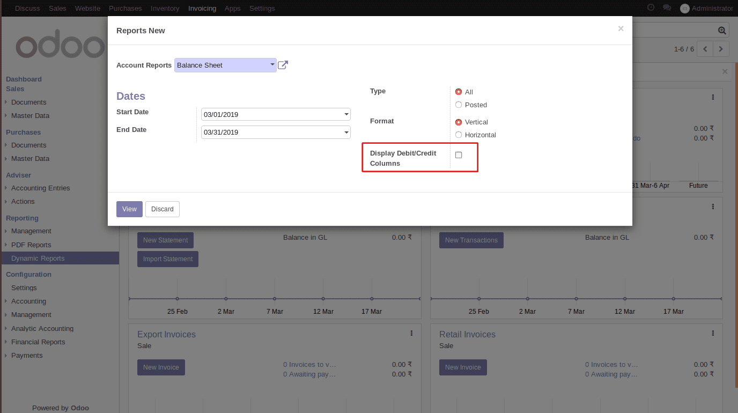Open Export Invoices card title
This screenshot has height=413, width=738.
click(166, 334)
